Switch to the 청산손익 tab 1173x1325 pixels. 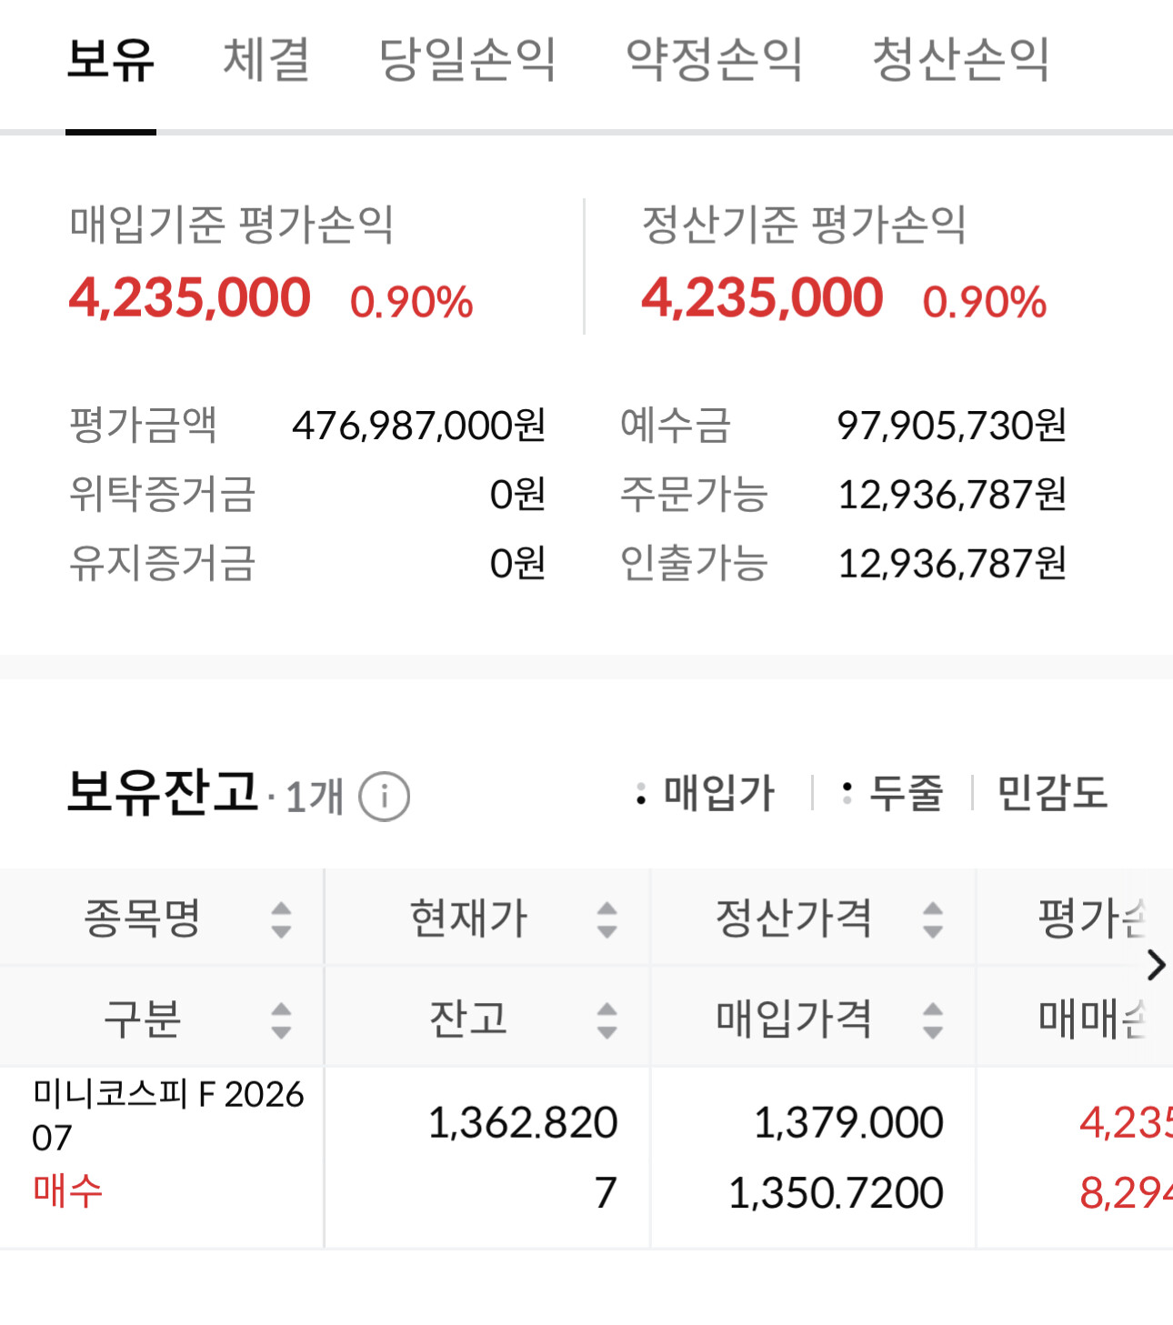tap(961, 60)
